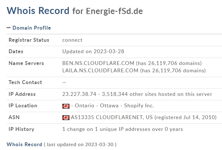Click the Updated on 2023-03-28 date
Image resolution: width=222 pixels, height=150 pixels.
point(93,51)
